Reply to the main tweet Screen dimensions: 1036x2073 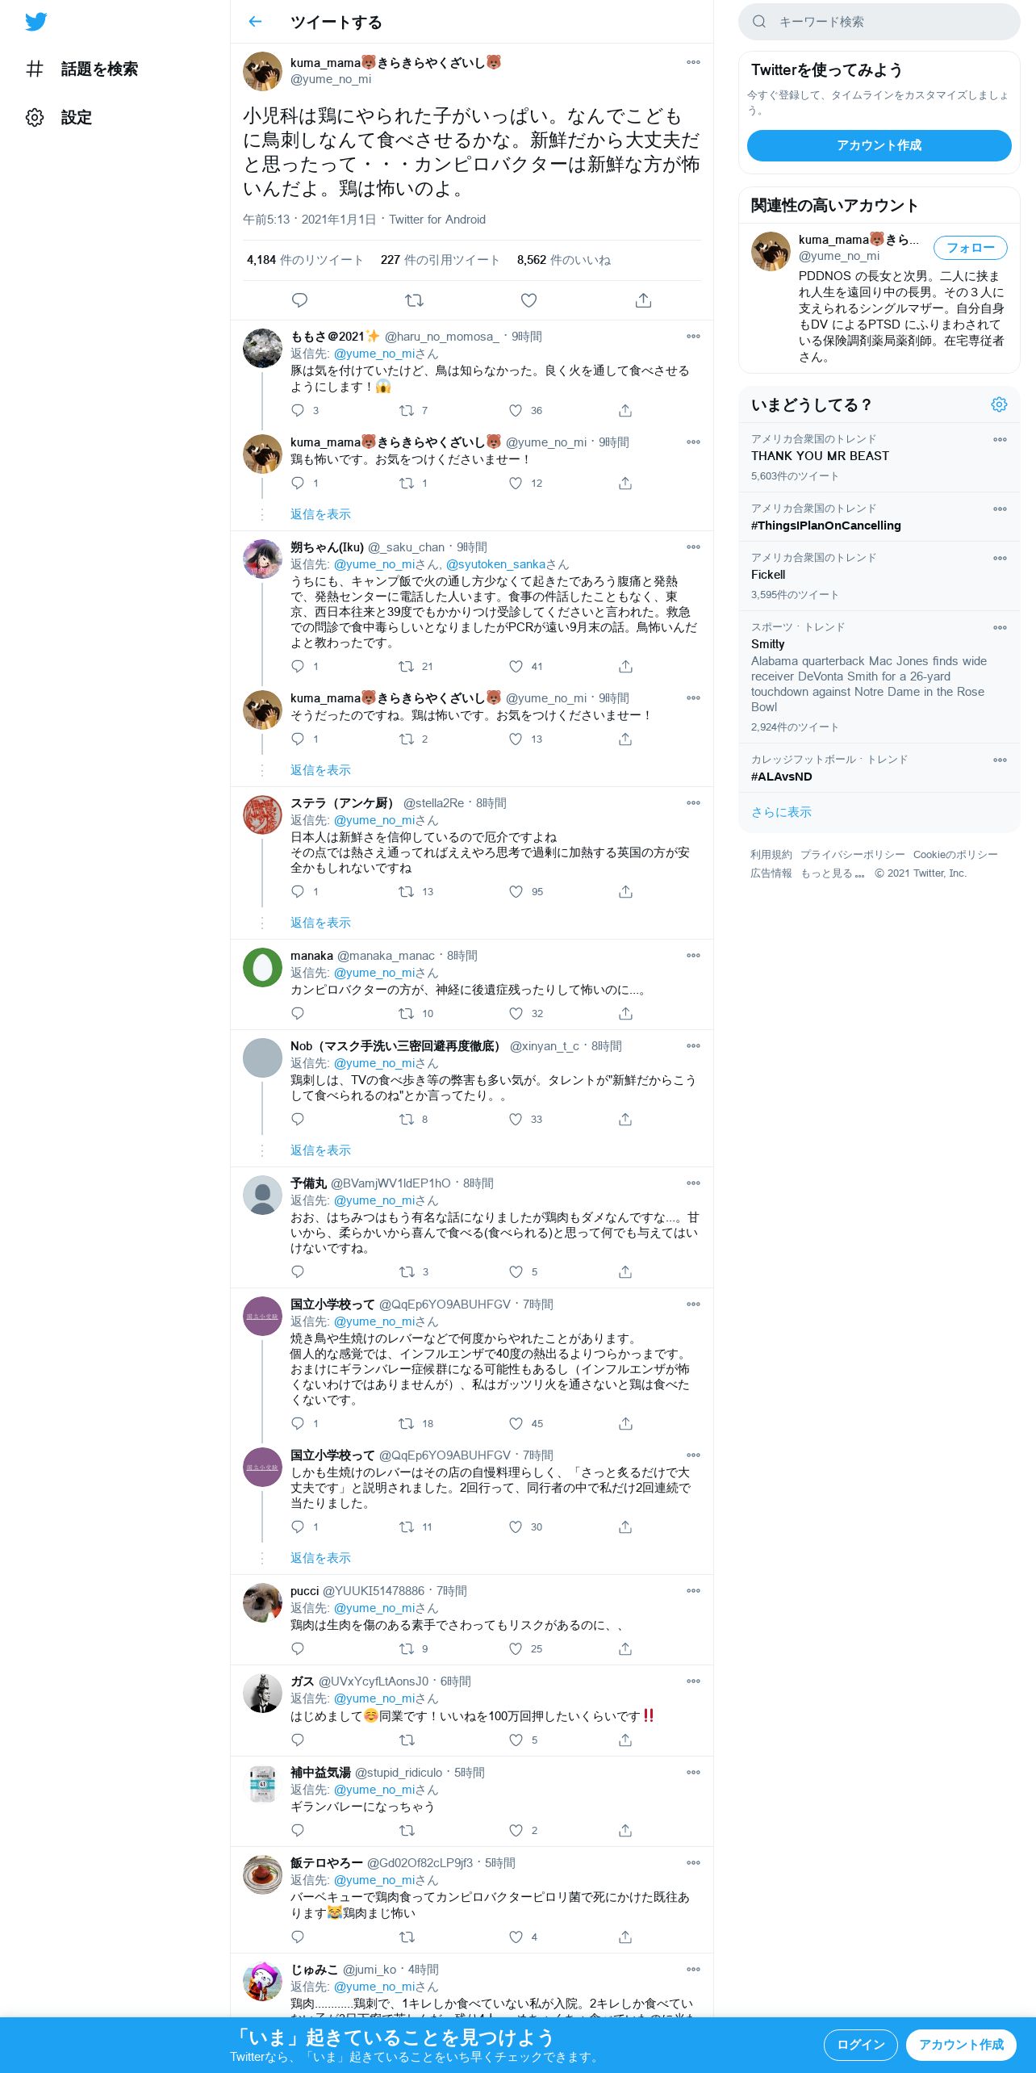point(299,300)
